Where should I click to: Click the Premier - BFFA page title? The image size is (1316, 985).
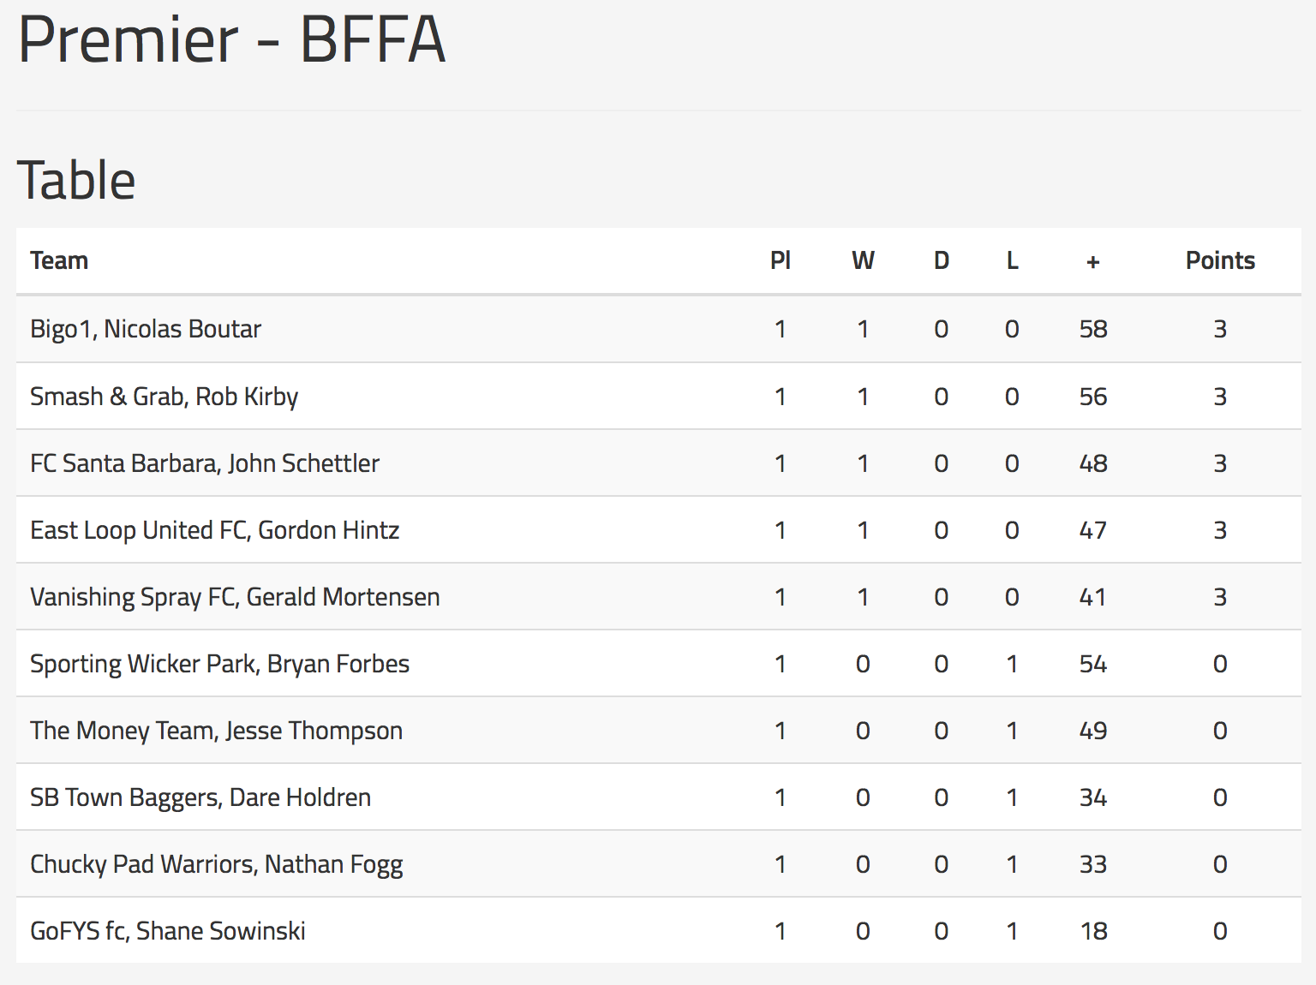(231, 39)
